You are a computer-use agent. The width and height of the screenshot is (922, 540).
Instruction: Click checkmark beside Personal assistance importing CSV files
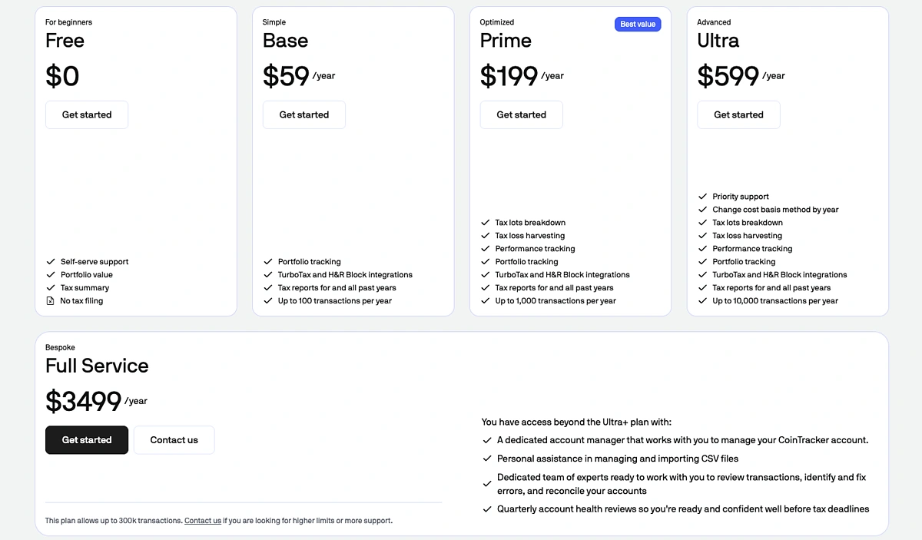pos(486,459)
